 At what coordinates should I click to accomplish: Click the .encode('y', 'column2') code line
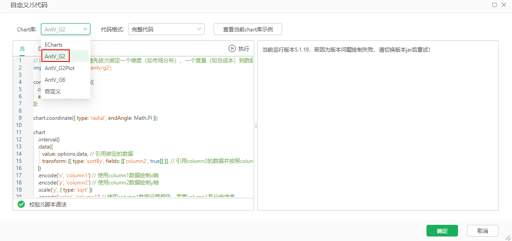tap(98, 182)
